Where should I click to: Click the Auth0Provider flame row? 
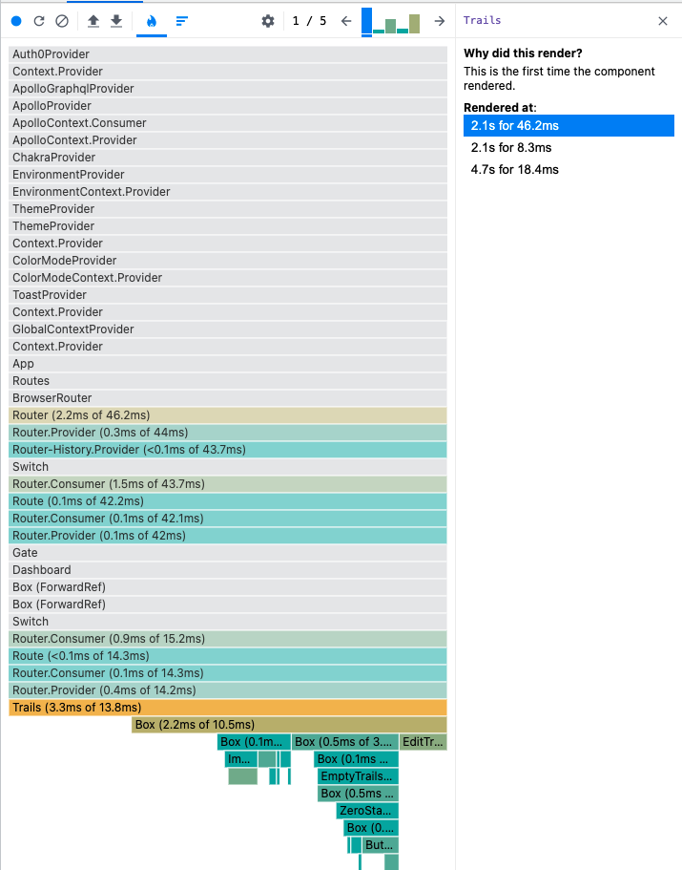[x=228, y=54]
